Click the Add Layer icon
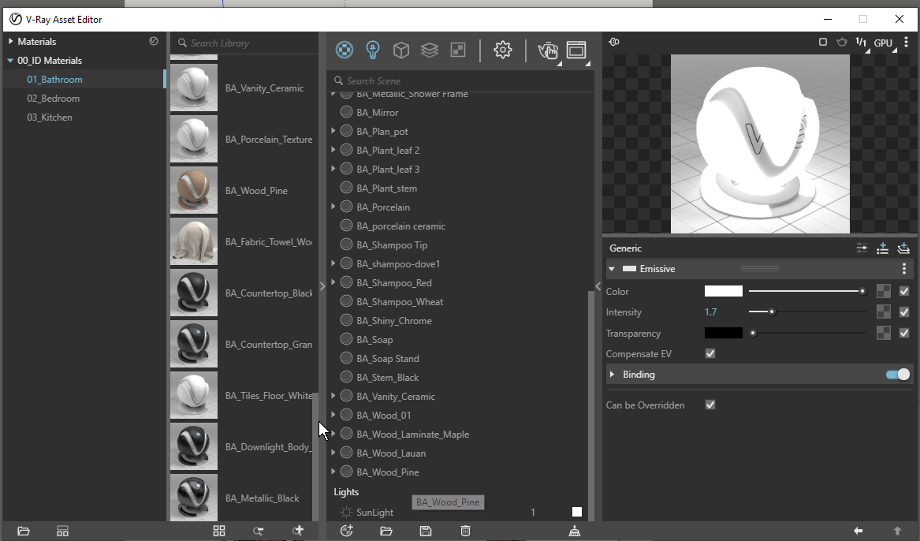 [903, 248]
